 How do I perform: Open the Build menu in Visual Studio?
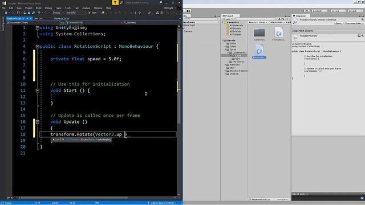point(39,8)
